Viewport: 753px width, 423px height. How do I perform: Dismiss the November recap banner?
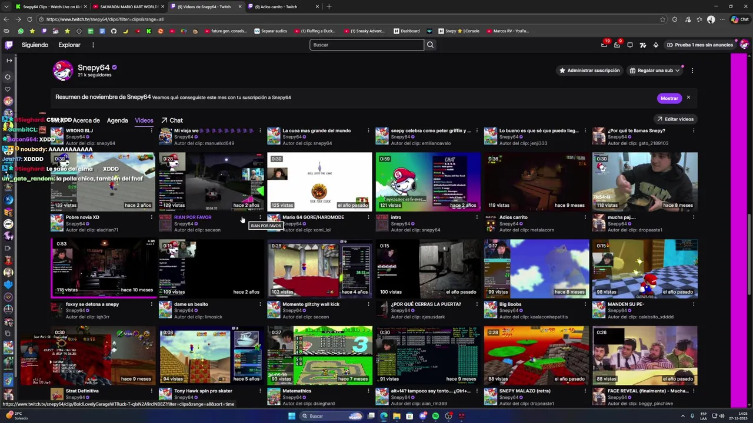pyautogui.click(x=688, y=98)
